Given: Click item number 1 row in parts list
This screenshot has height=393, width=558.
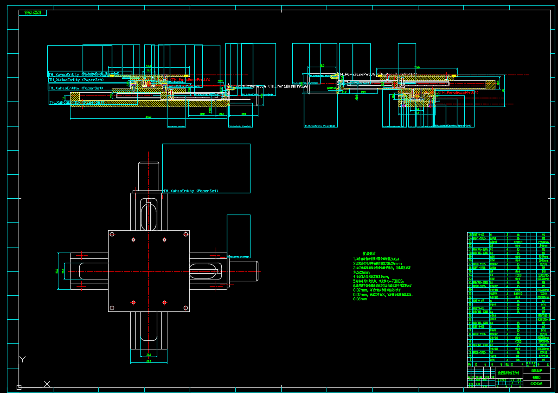Looking at the screenshot, I should coord(470,360).
